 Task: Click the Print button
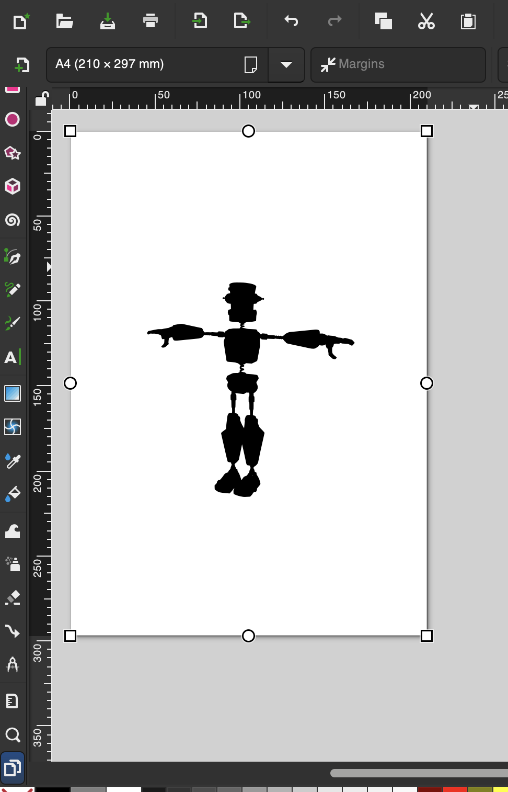click(151, 21)
